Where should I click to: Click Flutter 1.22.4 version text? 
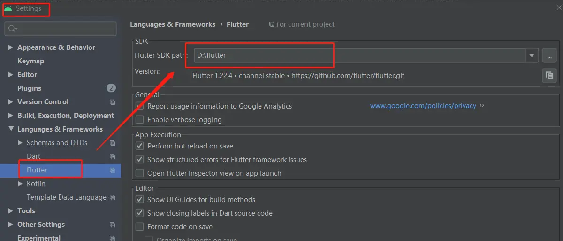[x=298, y=76]
